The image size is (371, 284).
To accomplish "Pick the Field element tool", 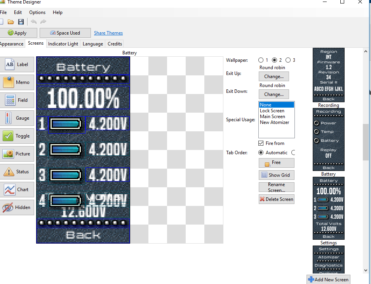I will click(17, 100).
